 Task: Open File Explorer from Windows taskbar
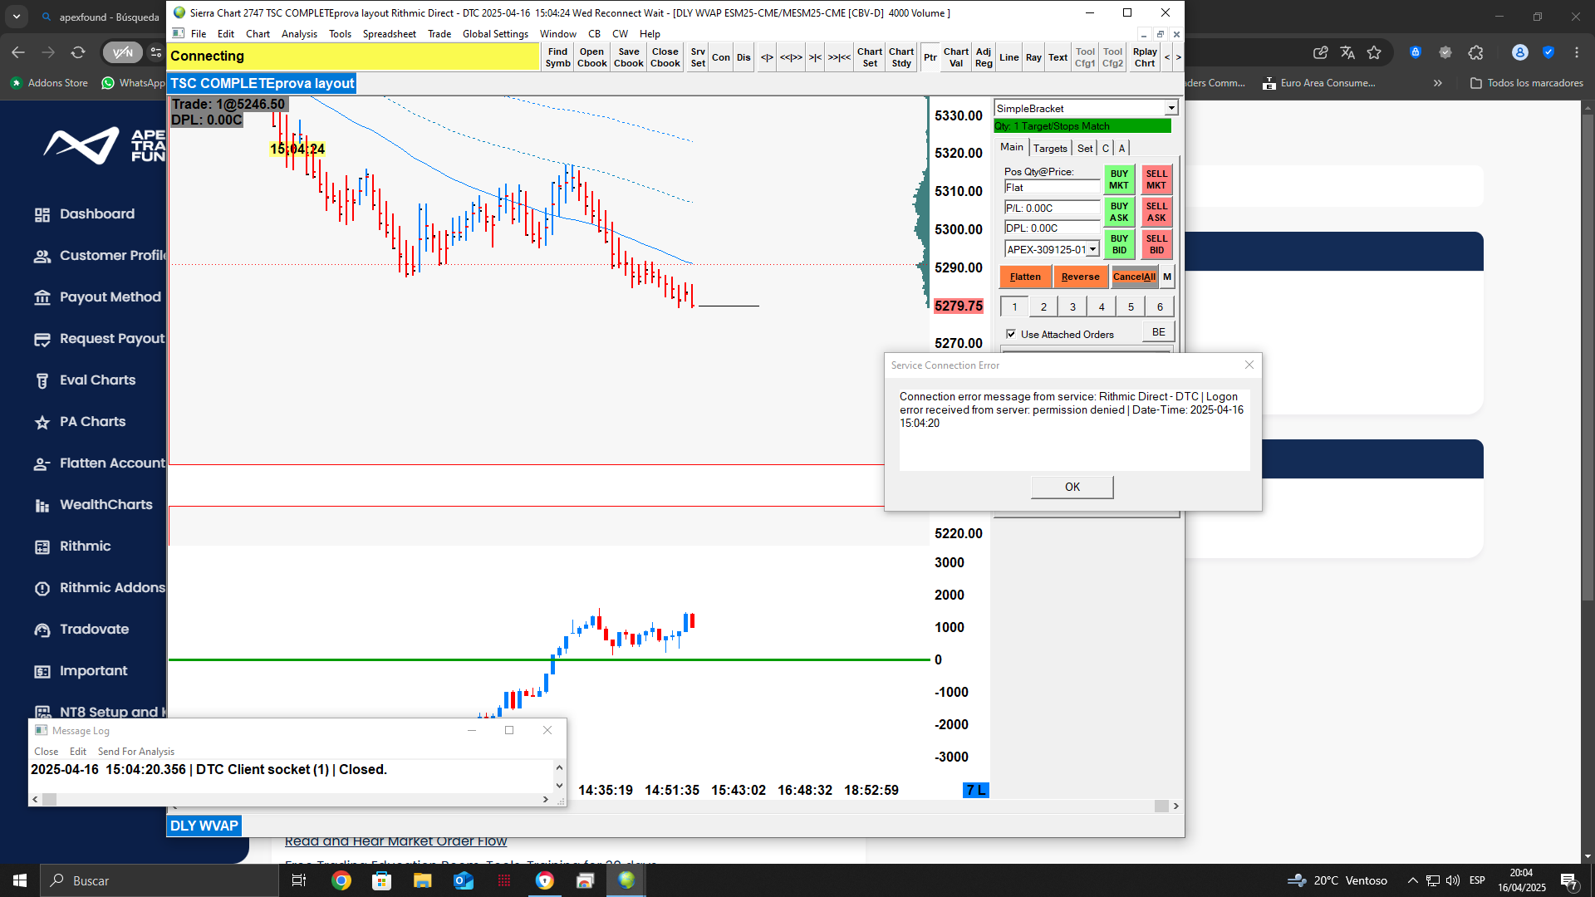422,880
